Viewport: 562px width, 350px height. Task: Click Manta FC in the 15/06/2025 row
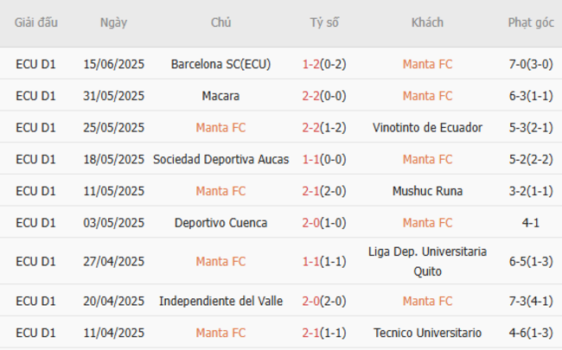(x=427, y=64)
